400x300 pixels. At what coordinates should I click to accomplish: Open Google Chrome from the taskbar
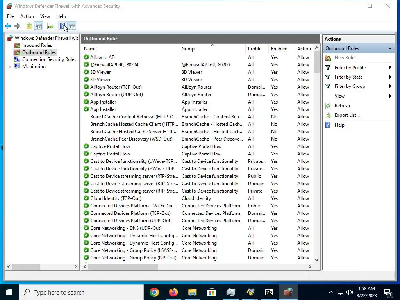pos(154,292)
